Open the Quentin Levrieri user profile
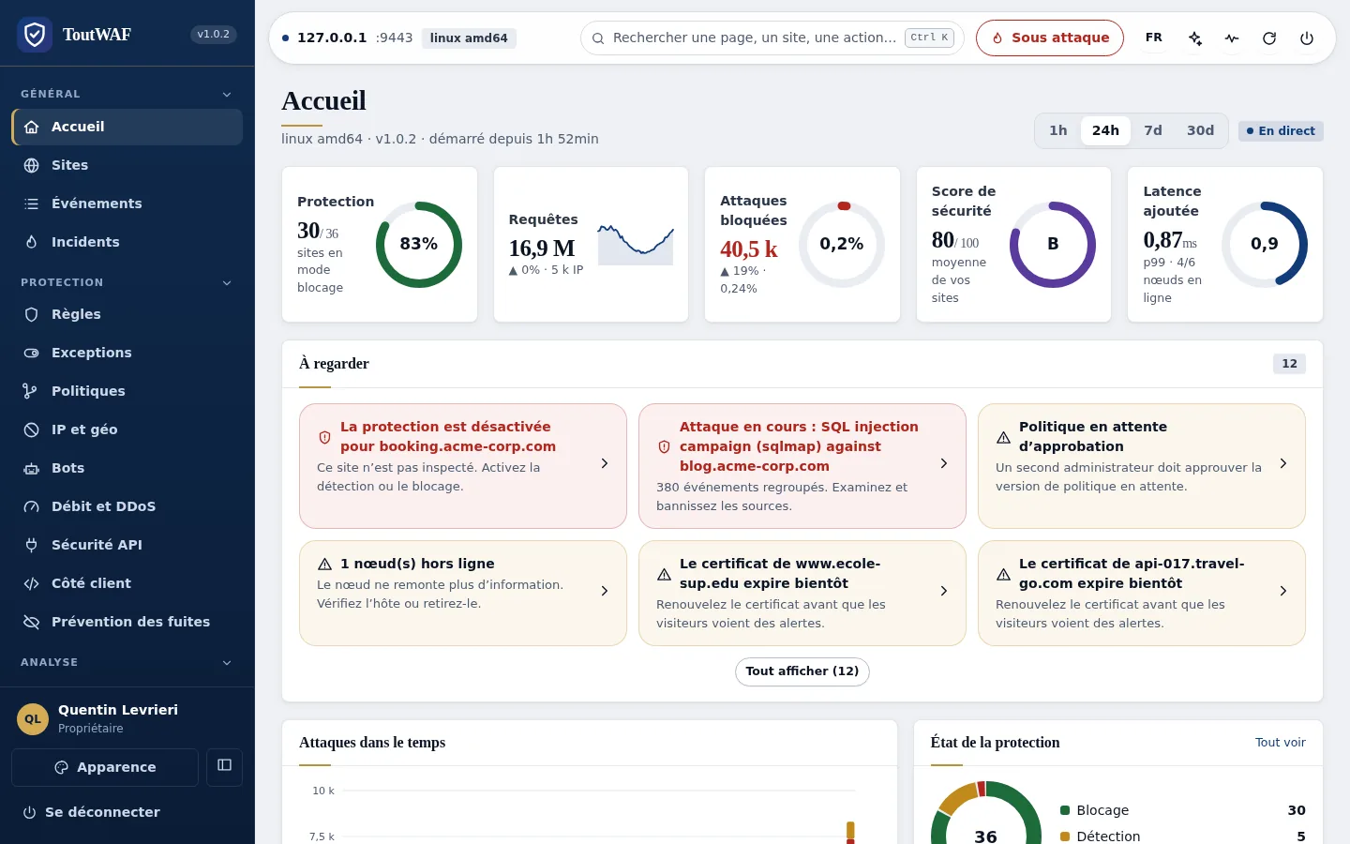Screen dimensions: 1350x844 (x=127, y=718)
